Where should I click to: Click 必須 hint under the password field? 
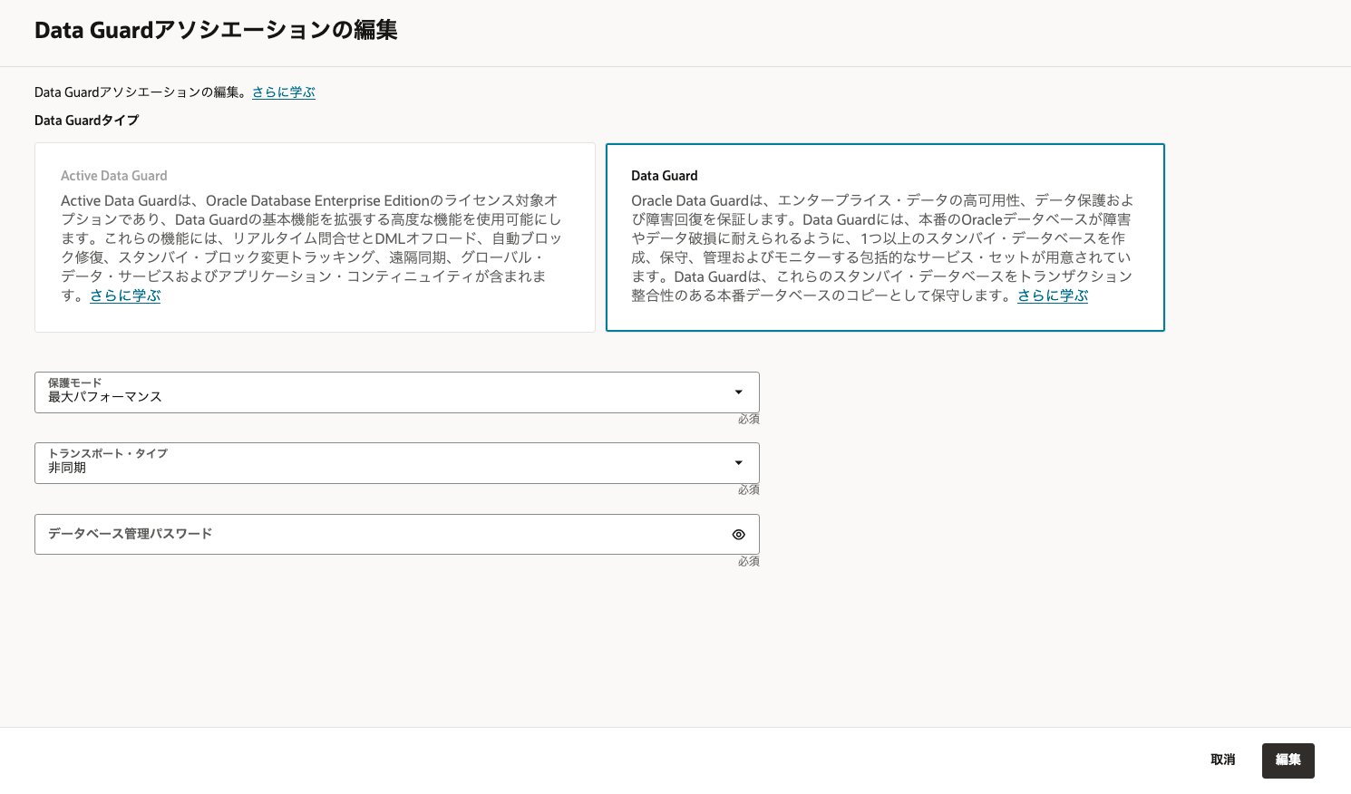click(748, 562)
